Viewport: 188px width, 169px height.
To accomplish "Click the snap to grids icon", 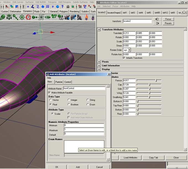I will tap(80, 7).
